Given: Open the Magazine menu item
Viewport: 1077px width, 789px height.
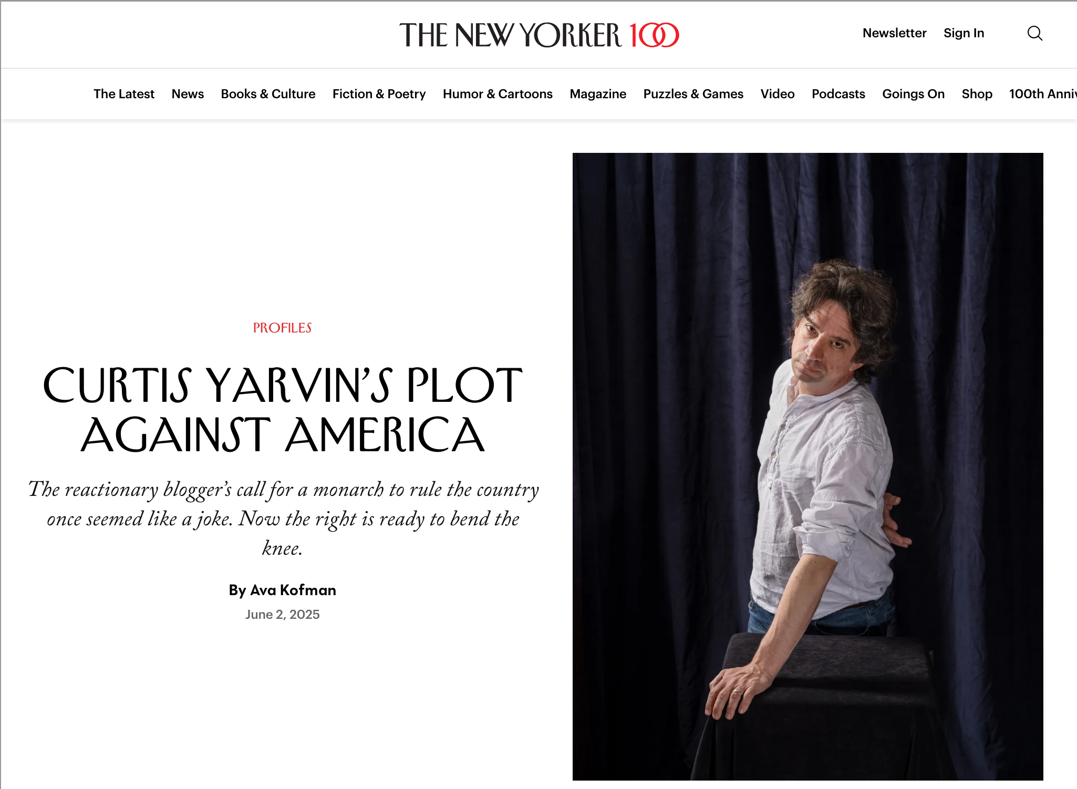Looking at the screenshot, I should [598, 94].
